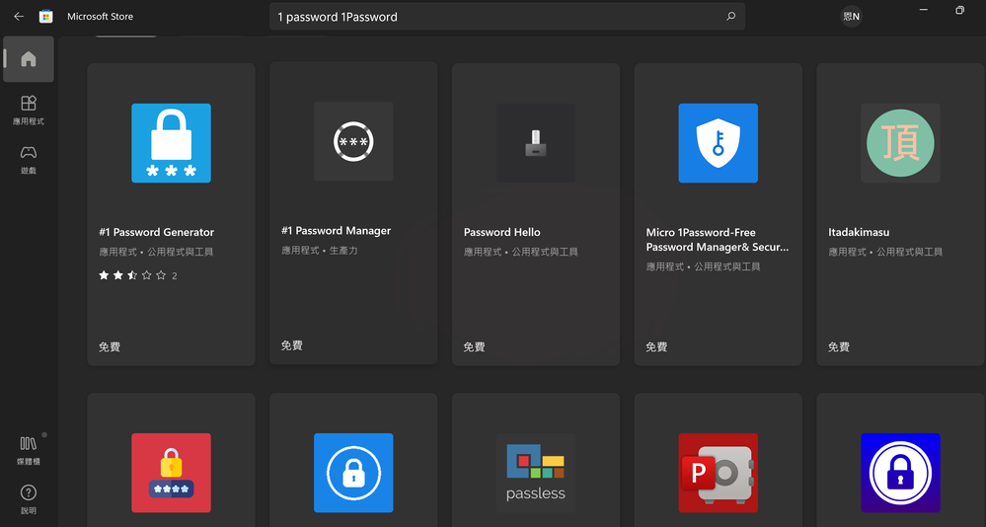This screenshot has height=527, width=986.
Task: Click the Password Hello title text
Action: pyautogui.click(x=502, y=233)
